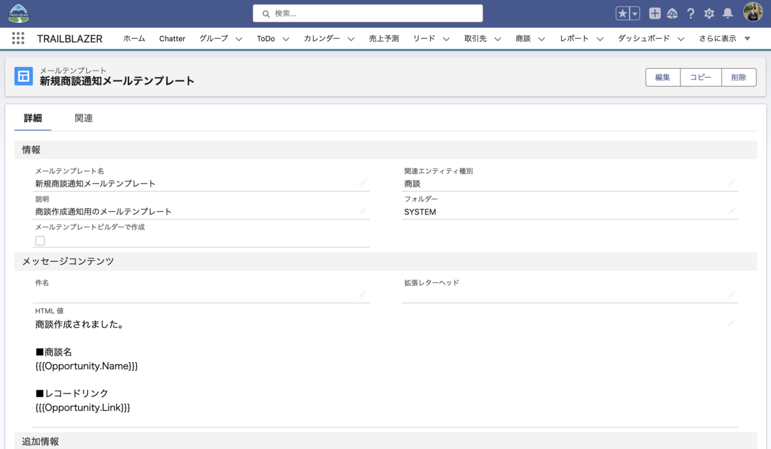Viewport: 771px width, 449px height.
Task: Collapse the メッセージコンテンツ section header
Action: 385,261
